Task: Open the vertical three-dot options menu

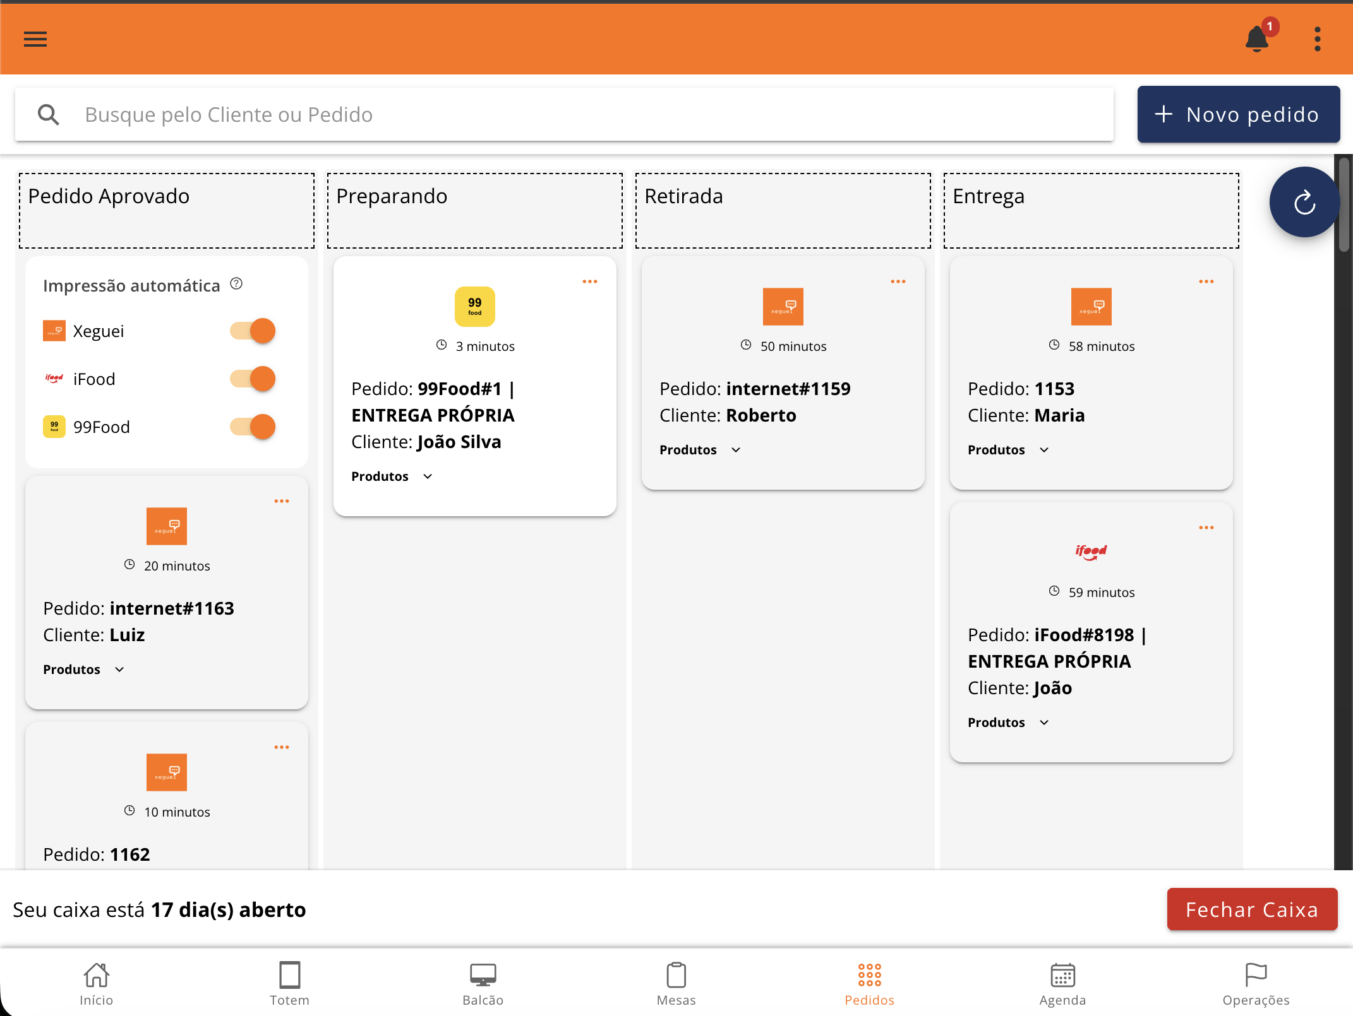Action: pos(1318,39)
